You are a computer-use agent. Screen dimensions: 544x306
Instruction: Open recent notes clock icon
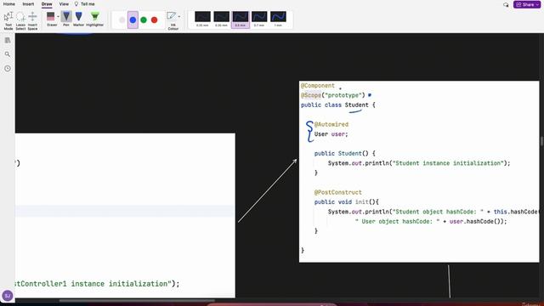(8, 69)
